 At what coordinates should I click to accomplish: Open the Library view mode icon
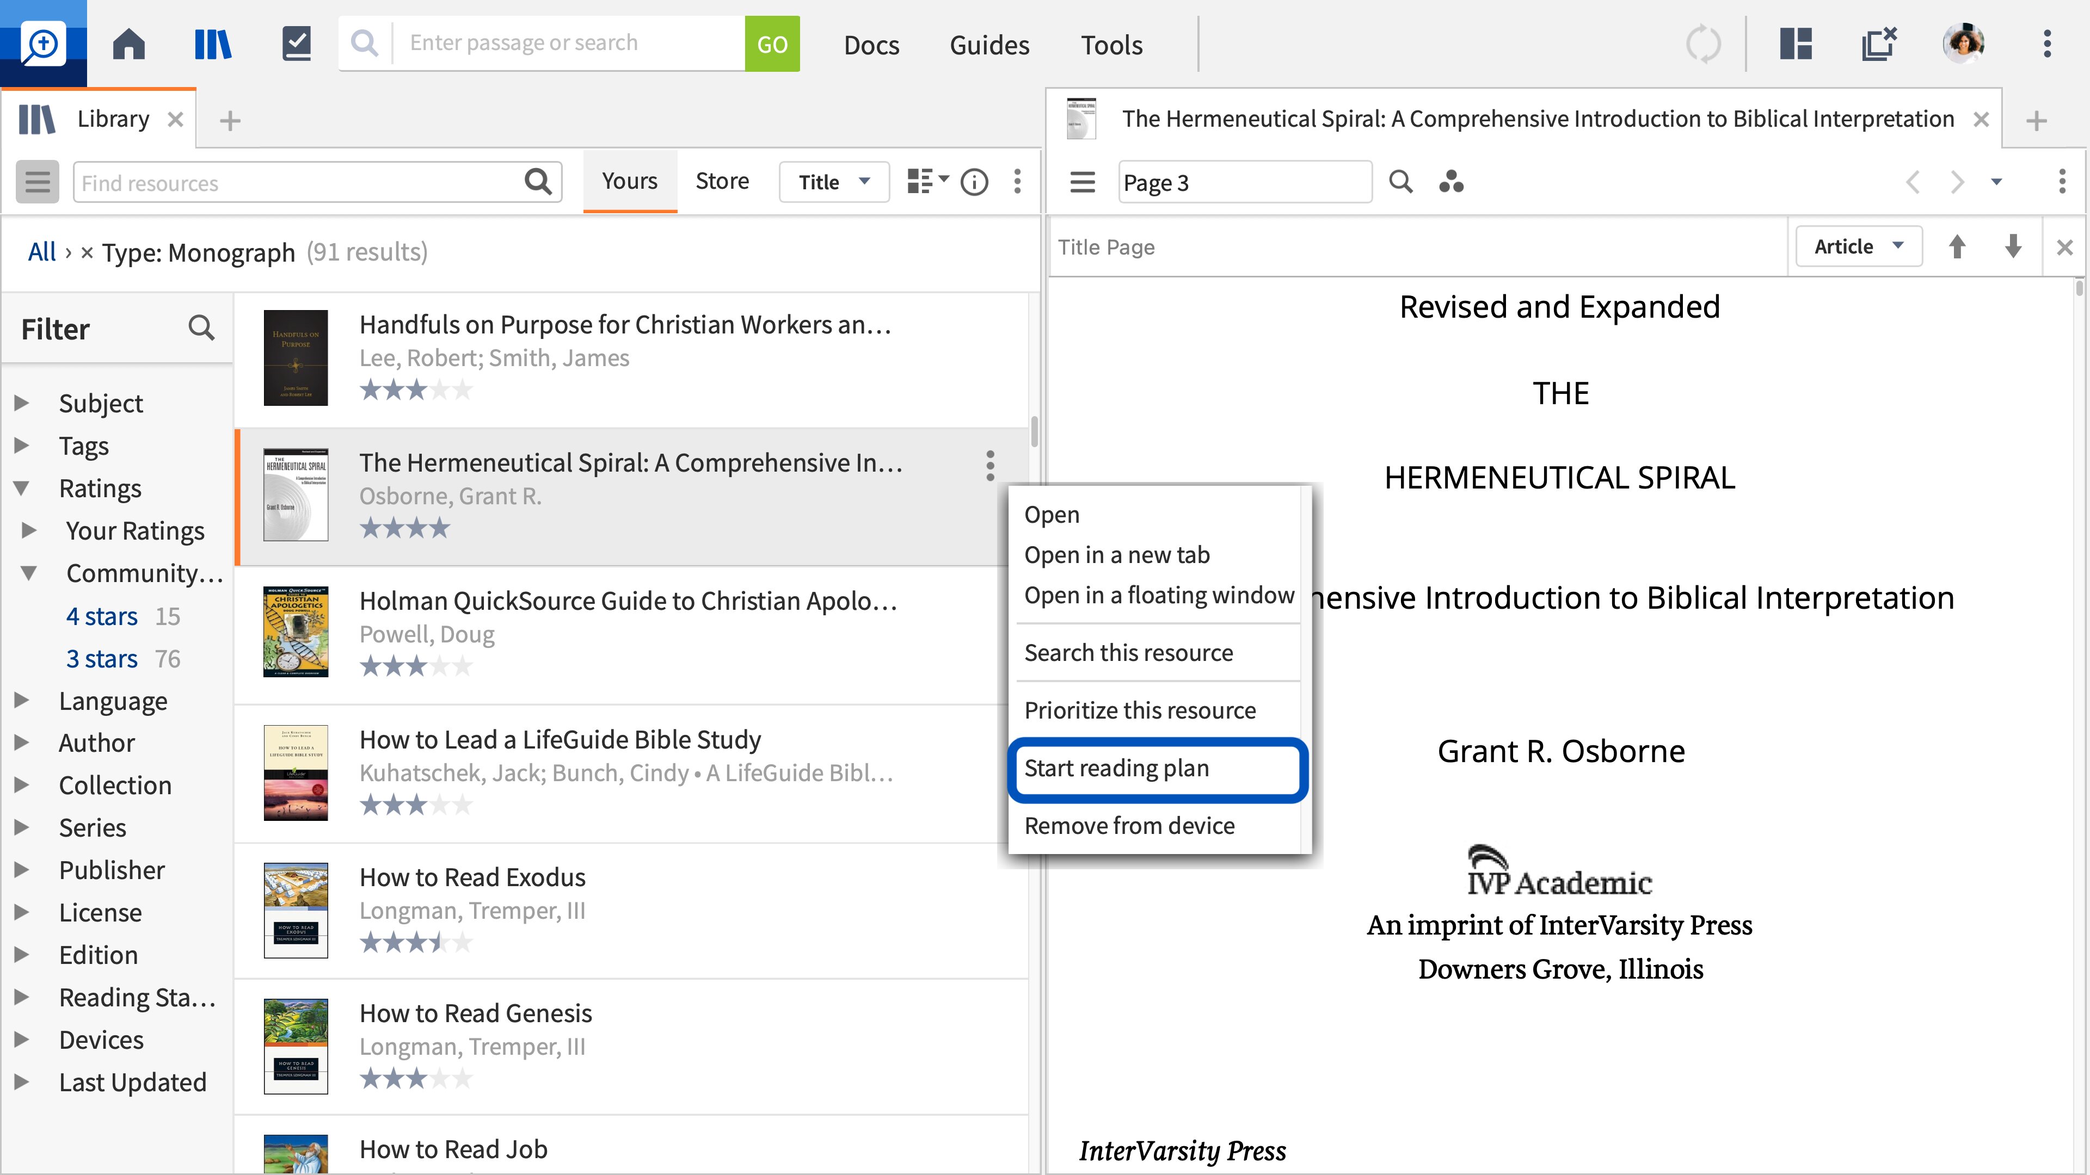[927, 182]
